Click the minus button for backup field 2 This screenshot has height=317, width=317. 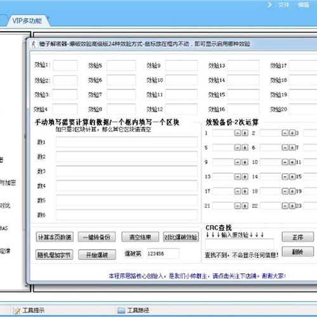[285, 133]
